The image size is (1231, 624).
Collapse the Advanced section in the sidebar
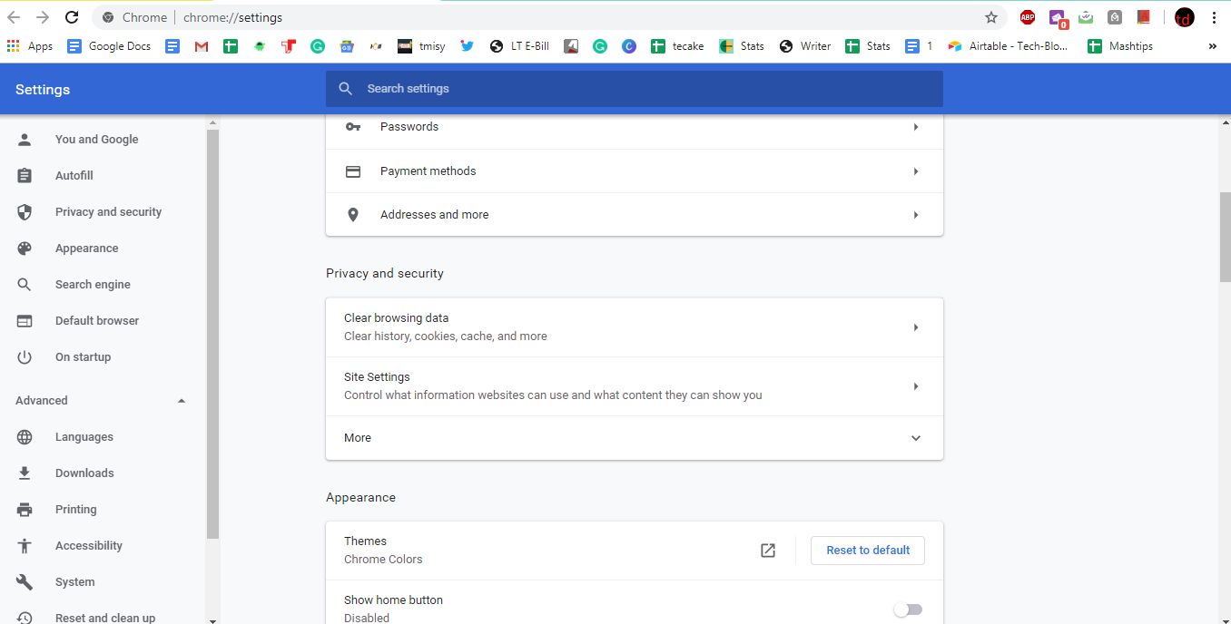182,401
